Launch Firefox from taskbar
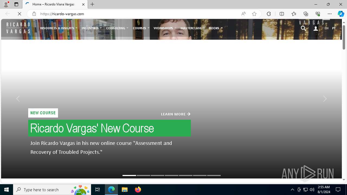Image resolution: width=347 pixels, height=195 pixels. point(138,190)
